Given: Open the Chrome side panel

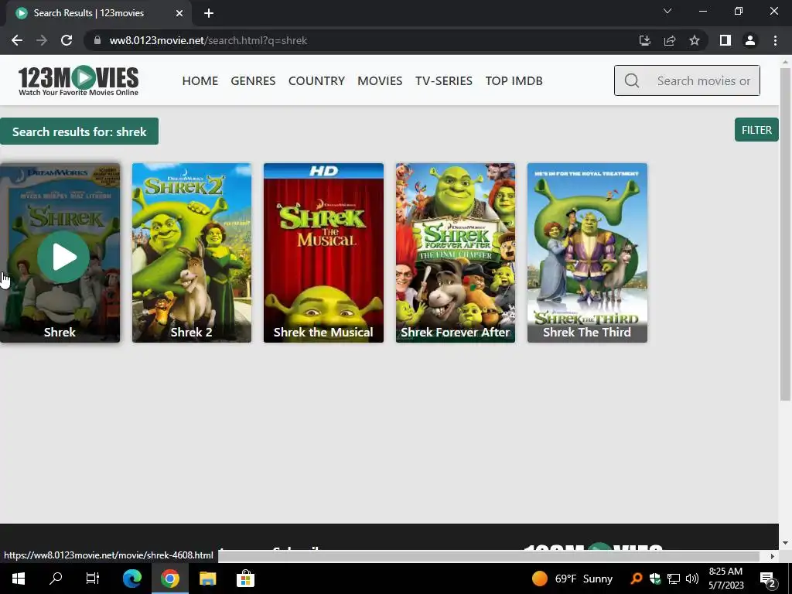Looking at the screenshot, I should [x=725, y=40].
